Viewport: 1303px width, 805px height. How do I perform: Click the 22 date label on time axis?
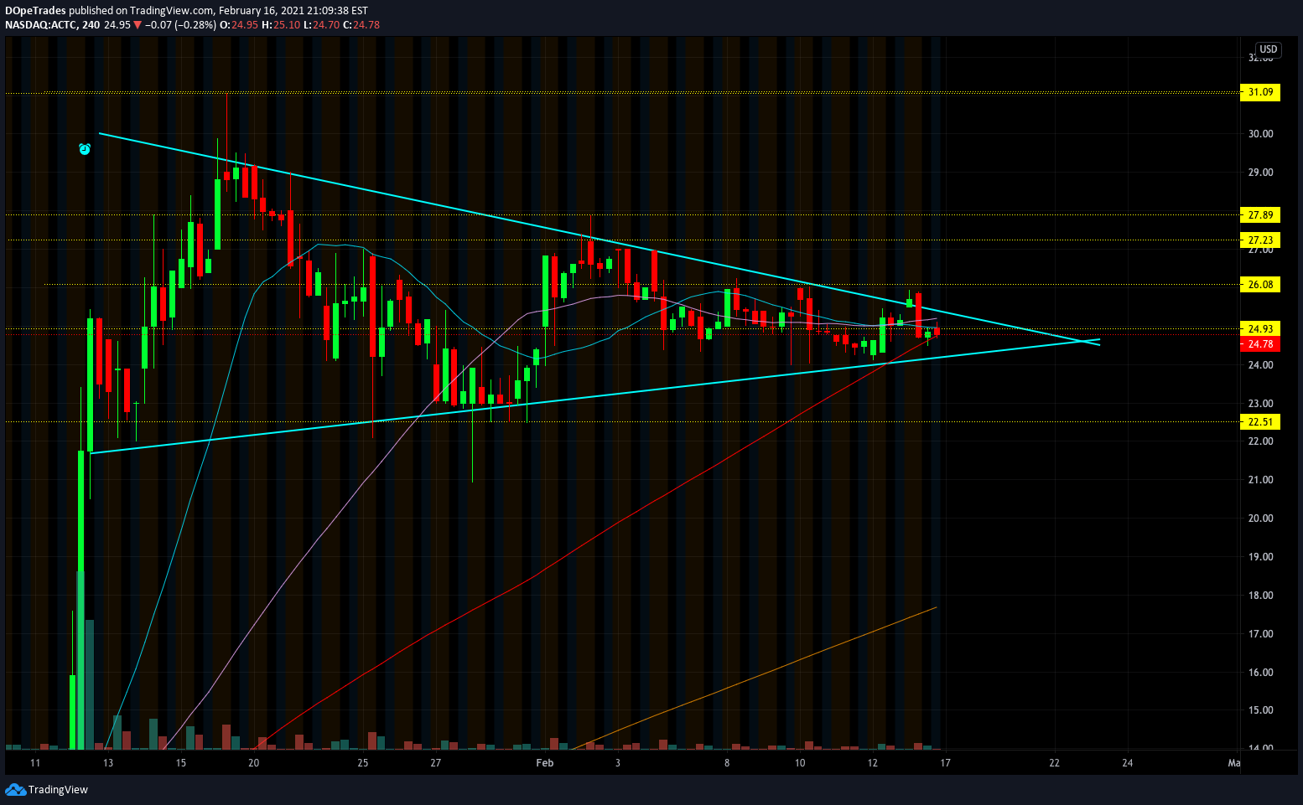1055,763
